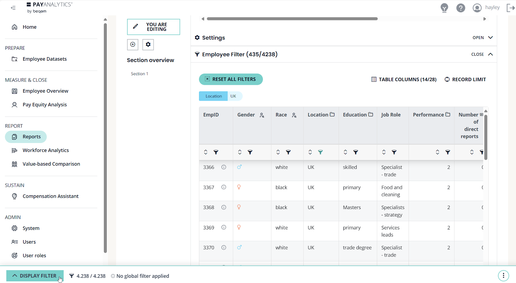The height and width of the screenshot is (283, 516).
Task: Click the active filter icon in Location column
Action: tap(320, 152)
